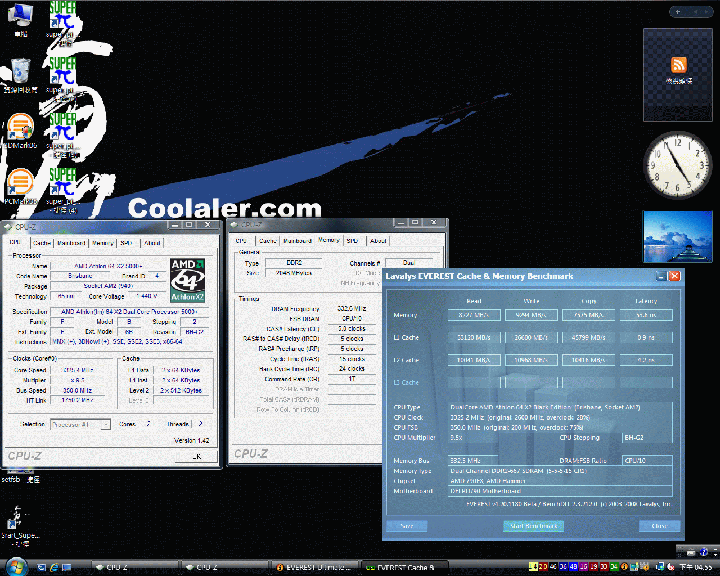Click the red 2.0 tray sensor icon
Viewport: 720px width, 576px height.
click(543, 566)
